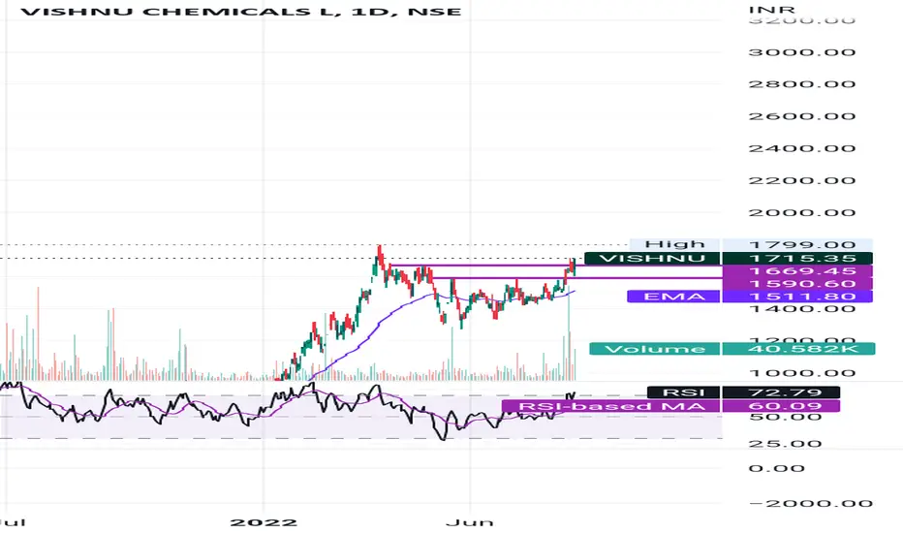This screenshot has width=903, height=533.
Task: Select the VISHNU symbol price label
Action: [x=652, y=258]
